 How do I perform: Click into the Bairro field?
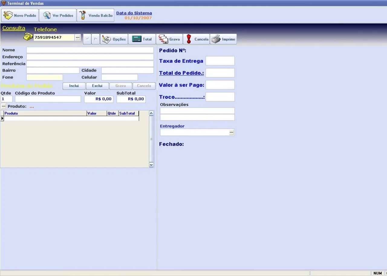pos(53,70)
